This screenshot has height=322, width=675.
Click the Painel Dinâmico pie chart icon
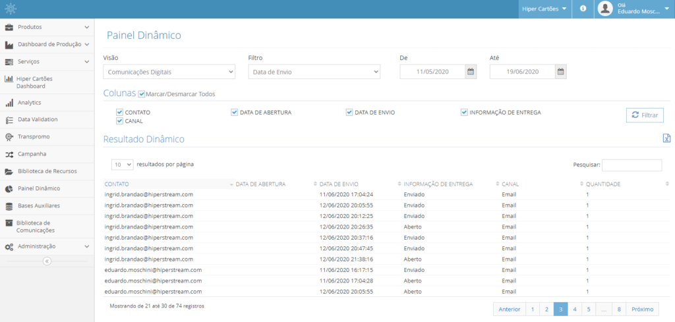coord(9,189)
